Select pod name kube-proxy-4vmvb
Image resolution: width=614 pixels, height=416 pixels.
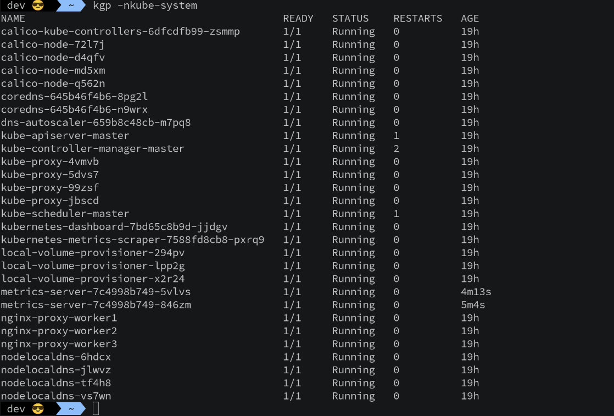coord(50,162)
